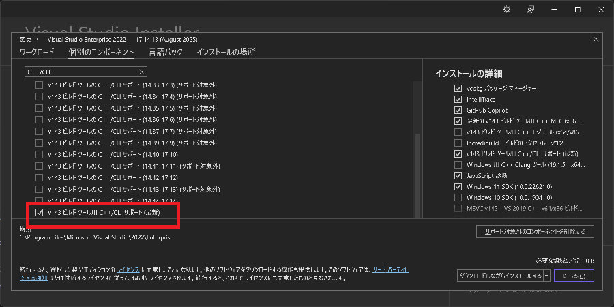Switch to the 言語パック tab
The height and width of the screenshot is (307, 614).
pyautogui.click(x=166, y=52)
